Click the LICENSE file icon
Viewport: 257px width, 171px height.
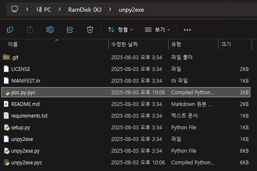pyautogui.click(x=6, y=69)
